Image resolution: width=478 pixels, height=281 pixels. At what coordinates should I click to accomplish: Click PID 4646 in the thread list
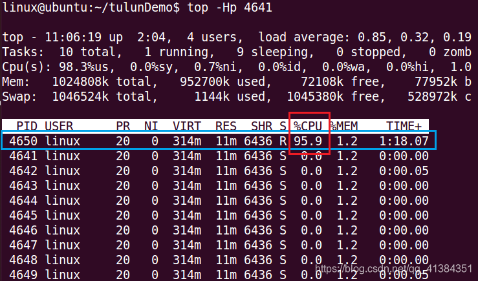click(x=23, y=230)
